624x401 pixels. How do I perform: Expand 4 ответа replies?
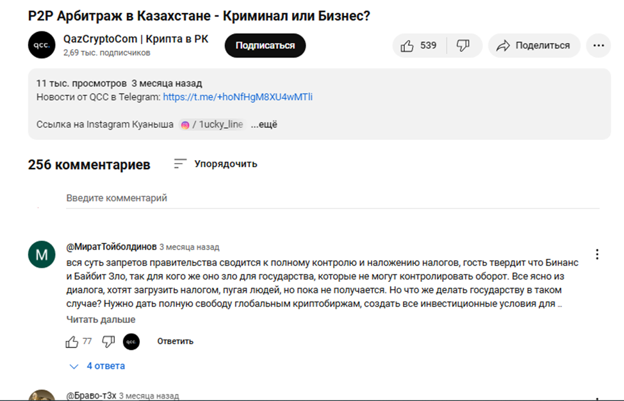coord(97,366)
